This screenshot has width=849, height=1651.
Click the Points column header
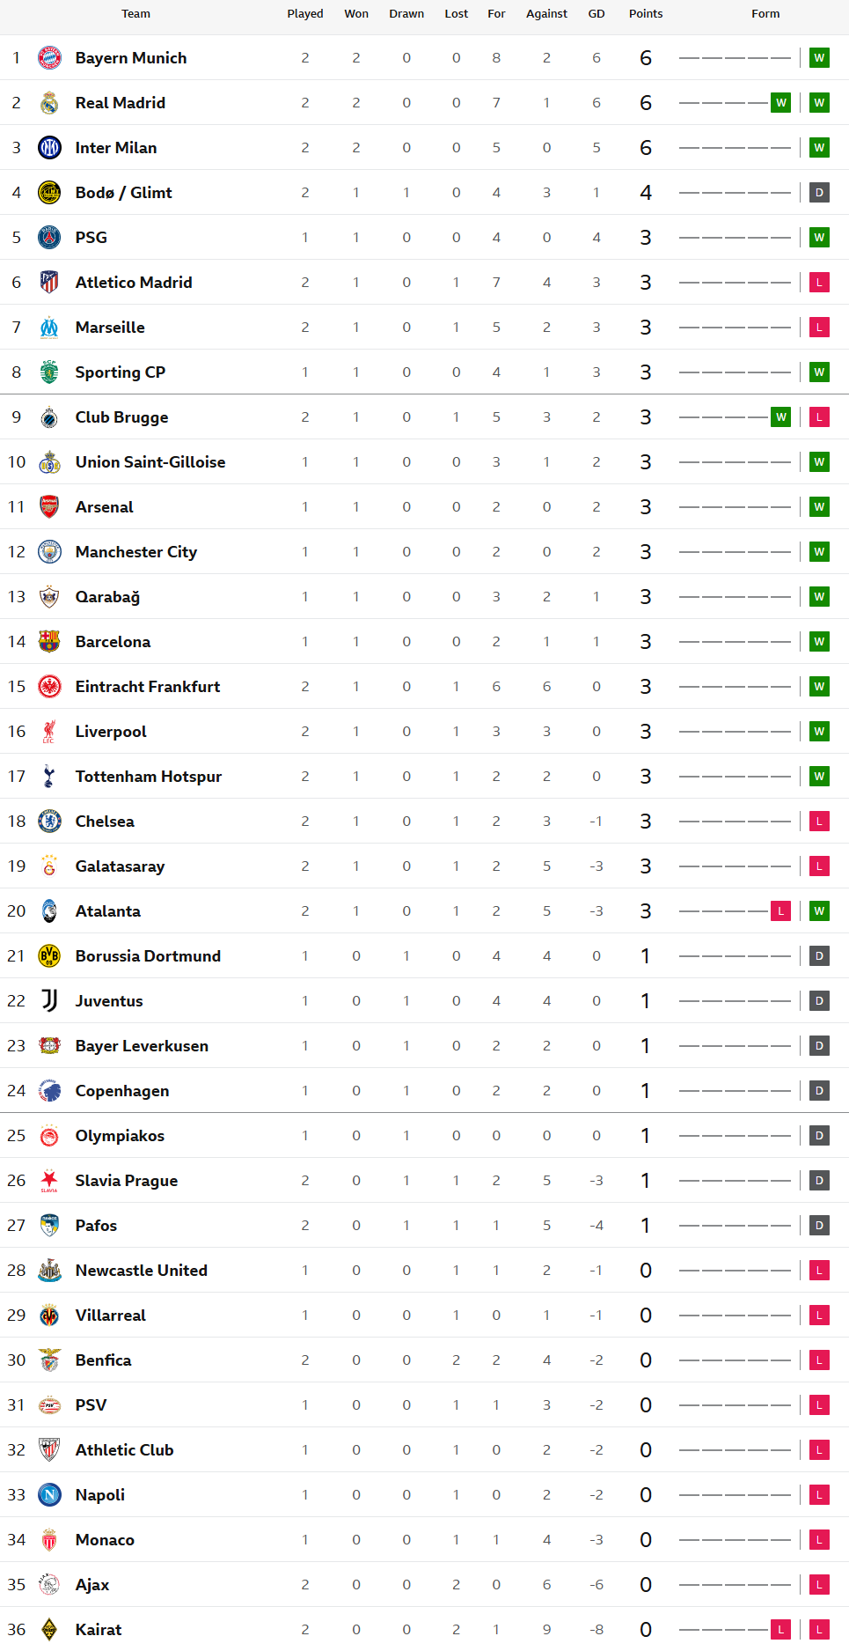coord(646,14)
